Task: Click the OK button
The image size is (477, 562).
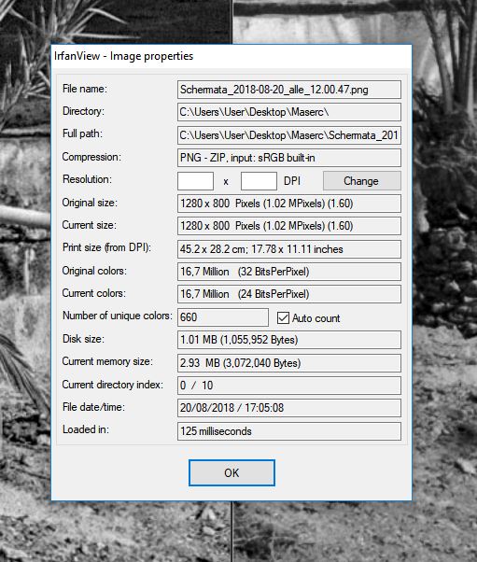Action: tap(231, 472)
